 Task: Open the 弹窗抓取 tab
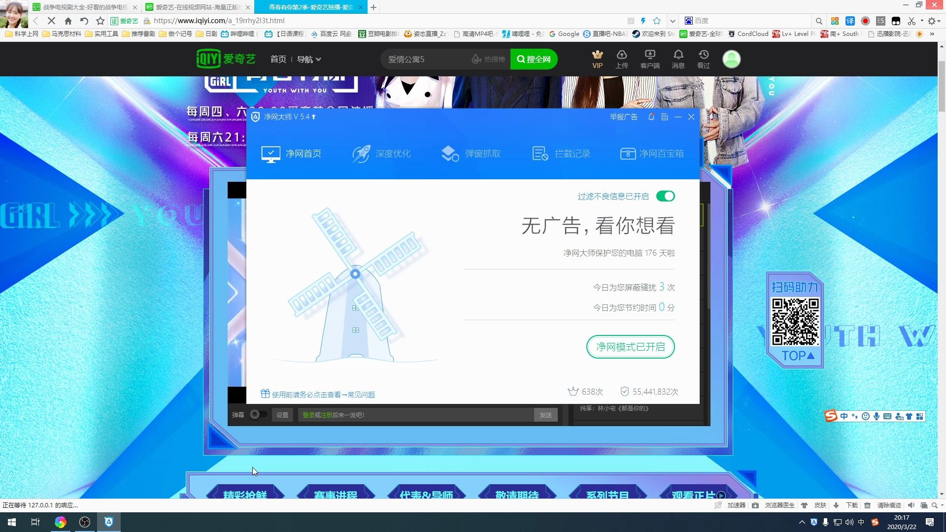click(471, 154)
